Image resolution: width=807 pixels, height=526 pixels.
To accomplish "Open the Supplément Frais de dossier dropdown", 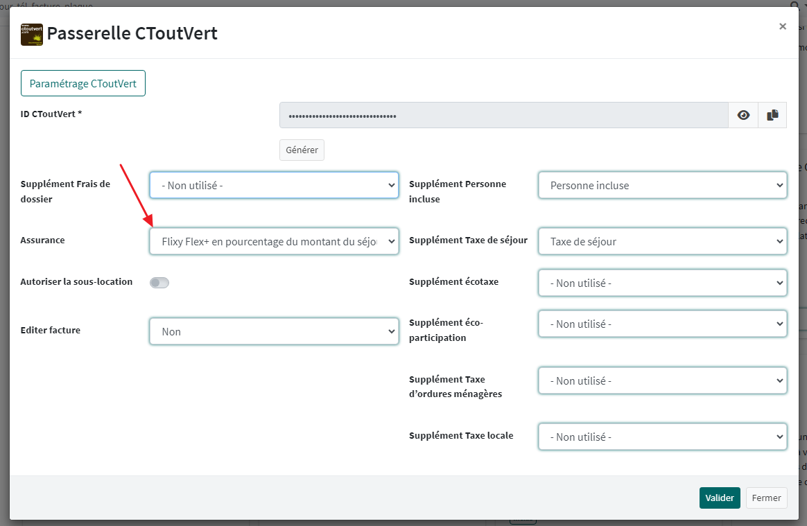I will (274, 186).
